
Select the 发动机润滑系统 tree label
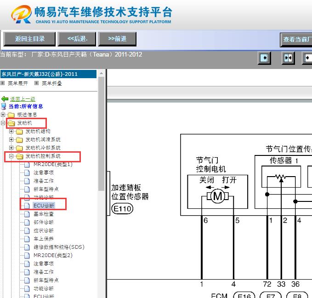point(43,139)
